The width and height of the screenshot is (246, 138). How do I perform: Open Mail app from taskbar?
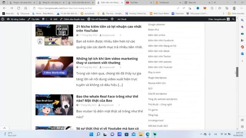click(x=133, y=134)
